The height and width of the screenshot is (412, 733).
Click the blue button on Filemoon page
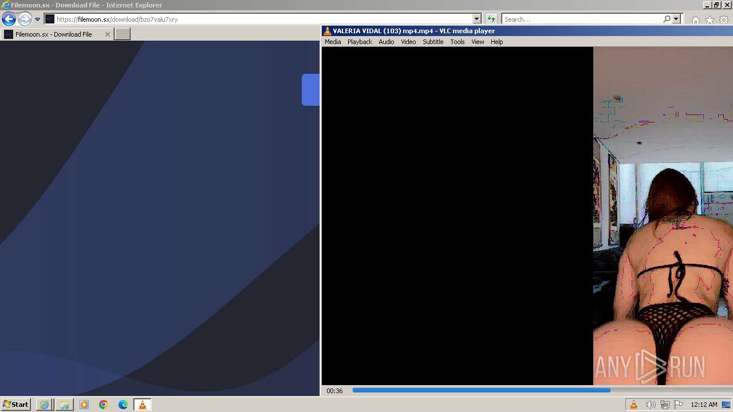[310, 90]
